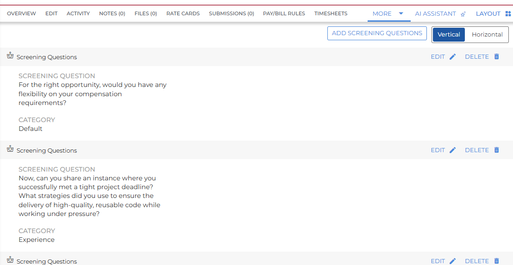513x265 pixels.
Task: Switch view to Vertical layout
Action: coord(449,35)
